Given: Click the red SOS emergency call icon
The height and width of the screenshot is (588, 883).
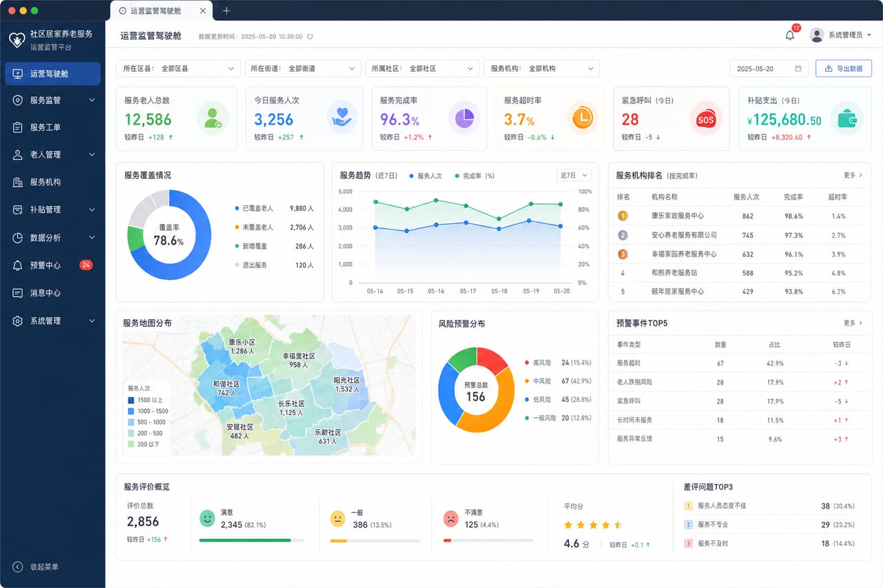Looking at the screenshot, I should [x=705, y=118].
